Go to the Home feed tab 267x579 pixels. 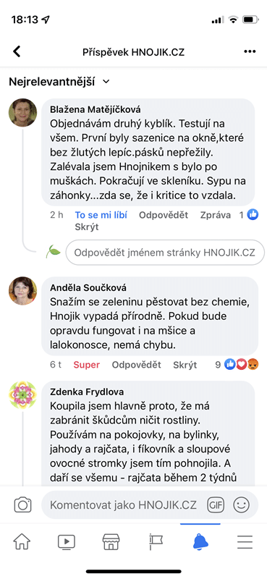click(x=22, y=541)
